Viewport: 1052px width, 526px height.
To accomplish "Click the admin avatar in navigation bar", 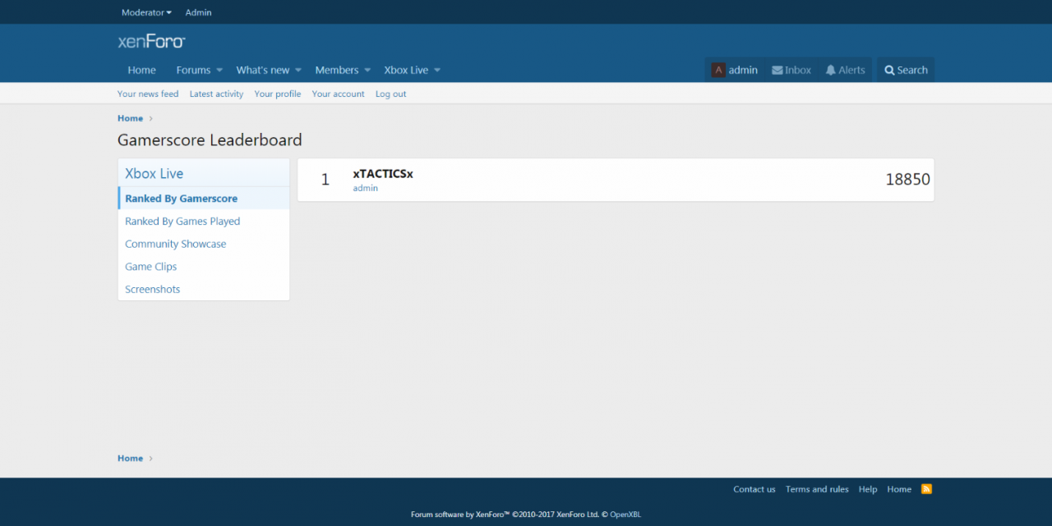I will 718,71.
